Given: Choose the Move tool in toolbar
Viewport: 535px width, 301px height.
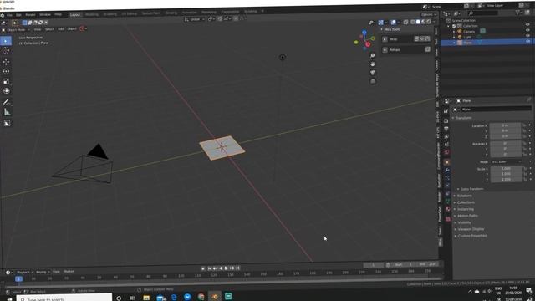Looking at the screenshot, I should (x=6, y=62).
